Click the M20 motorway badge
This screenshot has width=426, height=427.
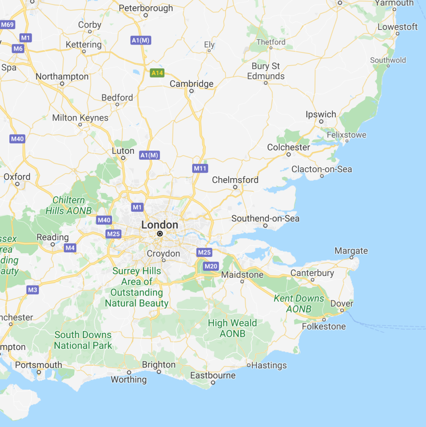click(211, 266)
